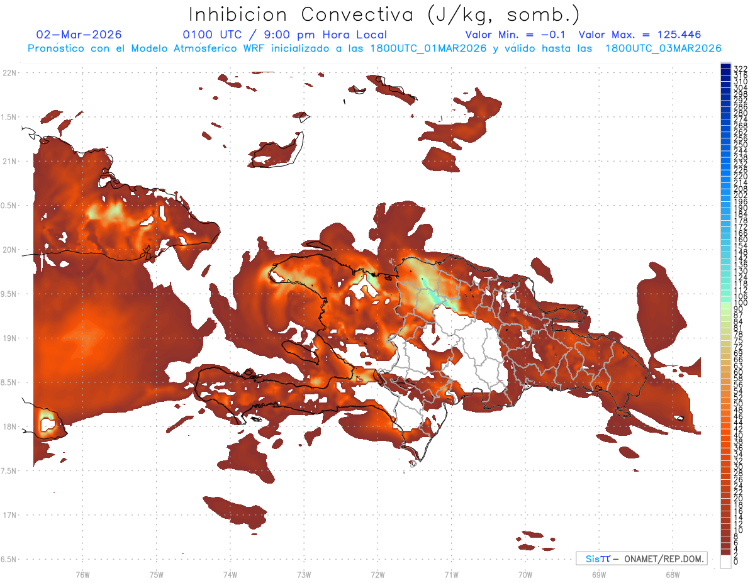The width and height of the screenshot is (755, 583).
Task: Click the '74W' longitude label
Action: tap(230, 574)
